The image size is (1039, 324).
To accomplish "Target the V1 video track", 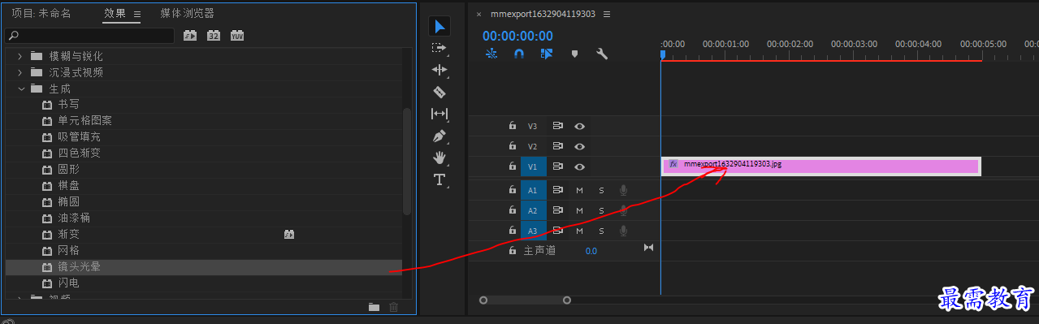I will [533, 166].
